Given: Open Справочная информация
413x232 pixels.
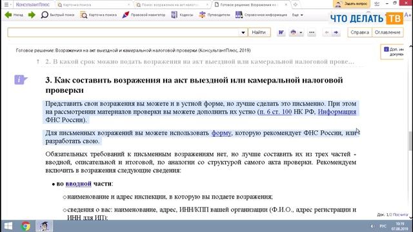Looking at the screenshot, I should click(261, 15).
